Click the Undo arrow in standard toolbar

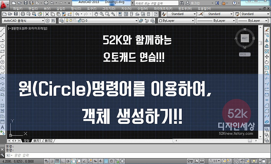(77, 14)
